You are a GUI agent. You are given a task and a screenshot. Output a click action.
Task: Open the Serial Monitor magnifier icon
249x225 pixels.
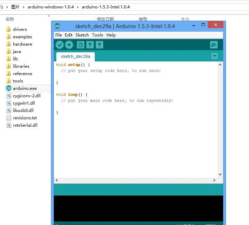coord(214,45)
